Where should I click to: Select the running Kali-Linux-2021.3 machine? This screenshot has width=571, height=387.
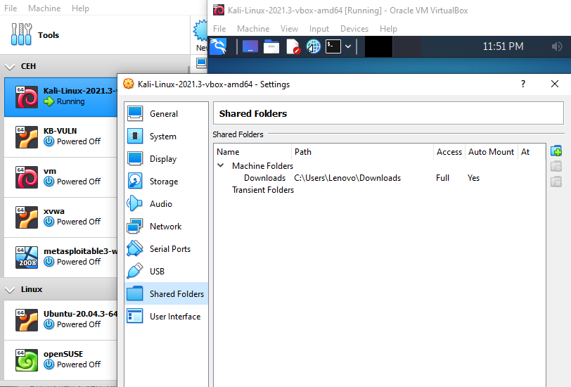point(60,97)
